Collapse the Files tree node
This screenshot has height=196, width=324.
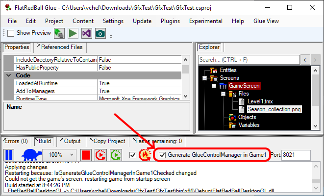[x=223, y=94]
